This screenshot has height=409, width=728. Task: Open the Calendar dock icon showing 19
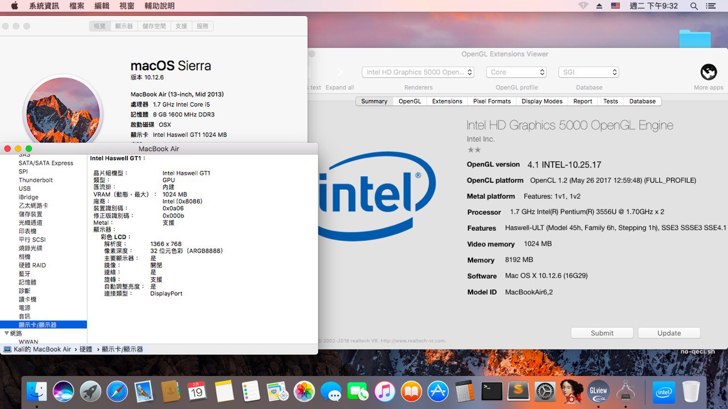pos(197,391)
